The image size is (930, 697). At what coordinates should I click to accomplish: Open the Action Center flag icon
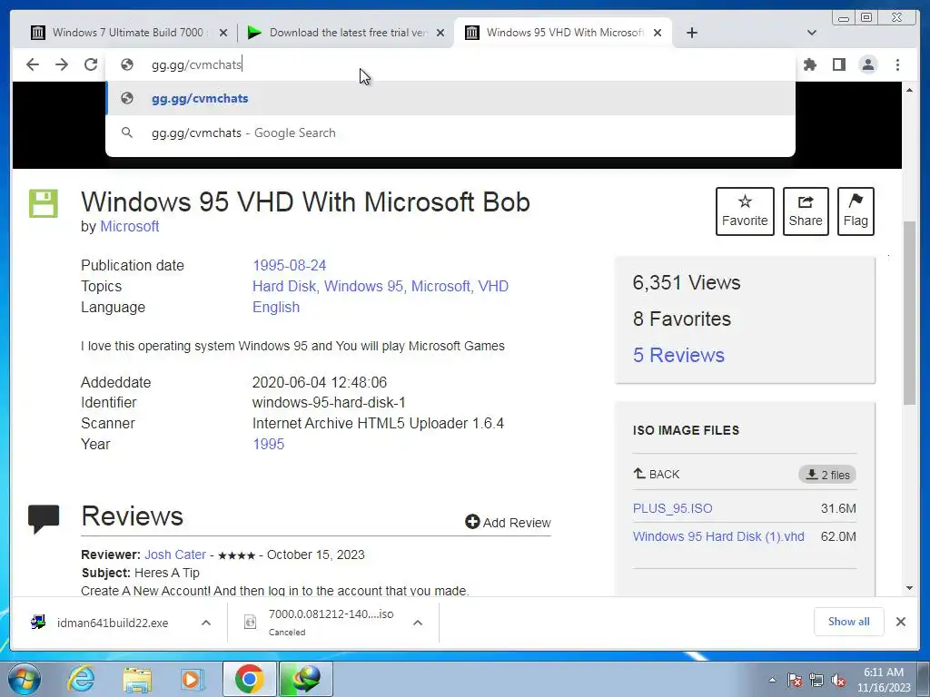click(x=795, y=680)
